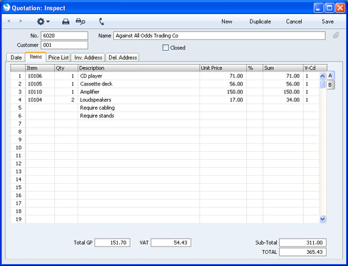Click the Description column header
The image size is (348, 266).
[139, 68]
